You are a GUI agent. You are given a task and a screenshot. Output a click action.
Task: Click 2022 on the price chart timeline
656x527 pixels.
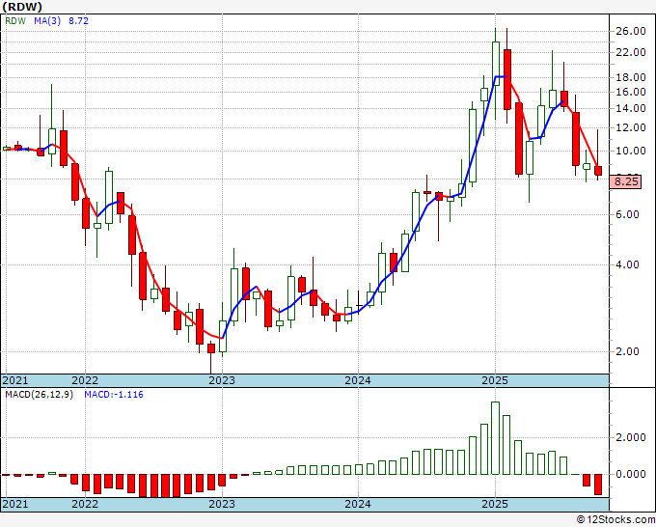(85, 380)
